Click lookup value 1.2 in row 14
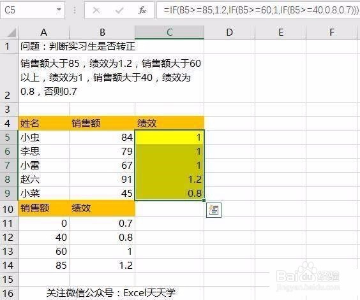Viewport: 360px width, 300px height. pyautogui.click(x=102, y=266)
